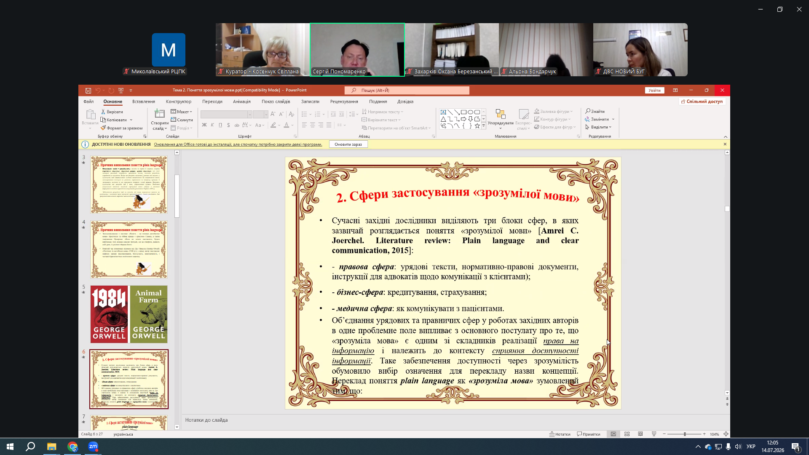
Task: Start slideshow from status bar icon
Action: pos(654,434)
